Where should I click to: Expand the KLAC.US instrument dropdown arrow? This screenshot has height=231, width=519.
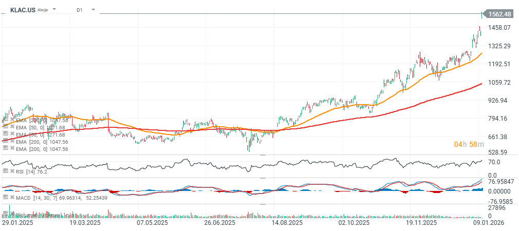[x=55, y=9]
